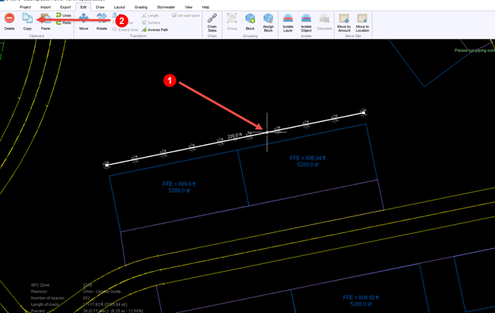The width and height of the screenshot is (495, 313).
Task: Click Isolate Layer
Action: 288,22
